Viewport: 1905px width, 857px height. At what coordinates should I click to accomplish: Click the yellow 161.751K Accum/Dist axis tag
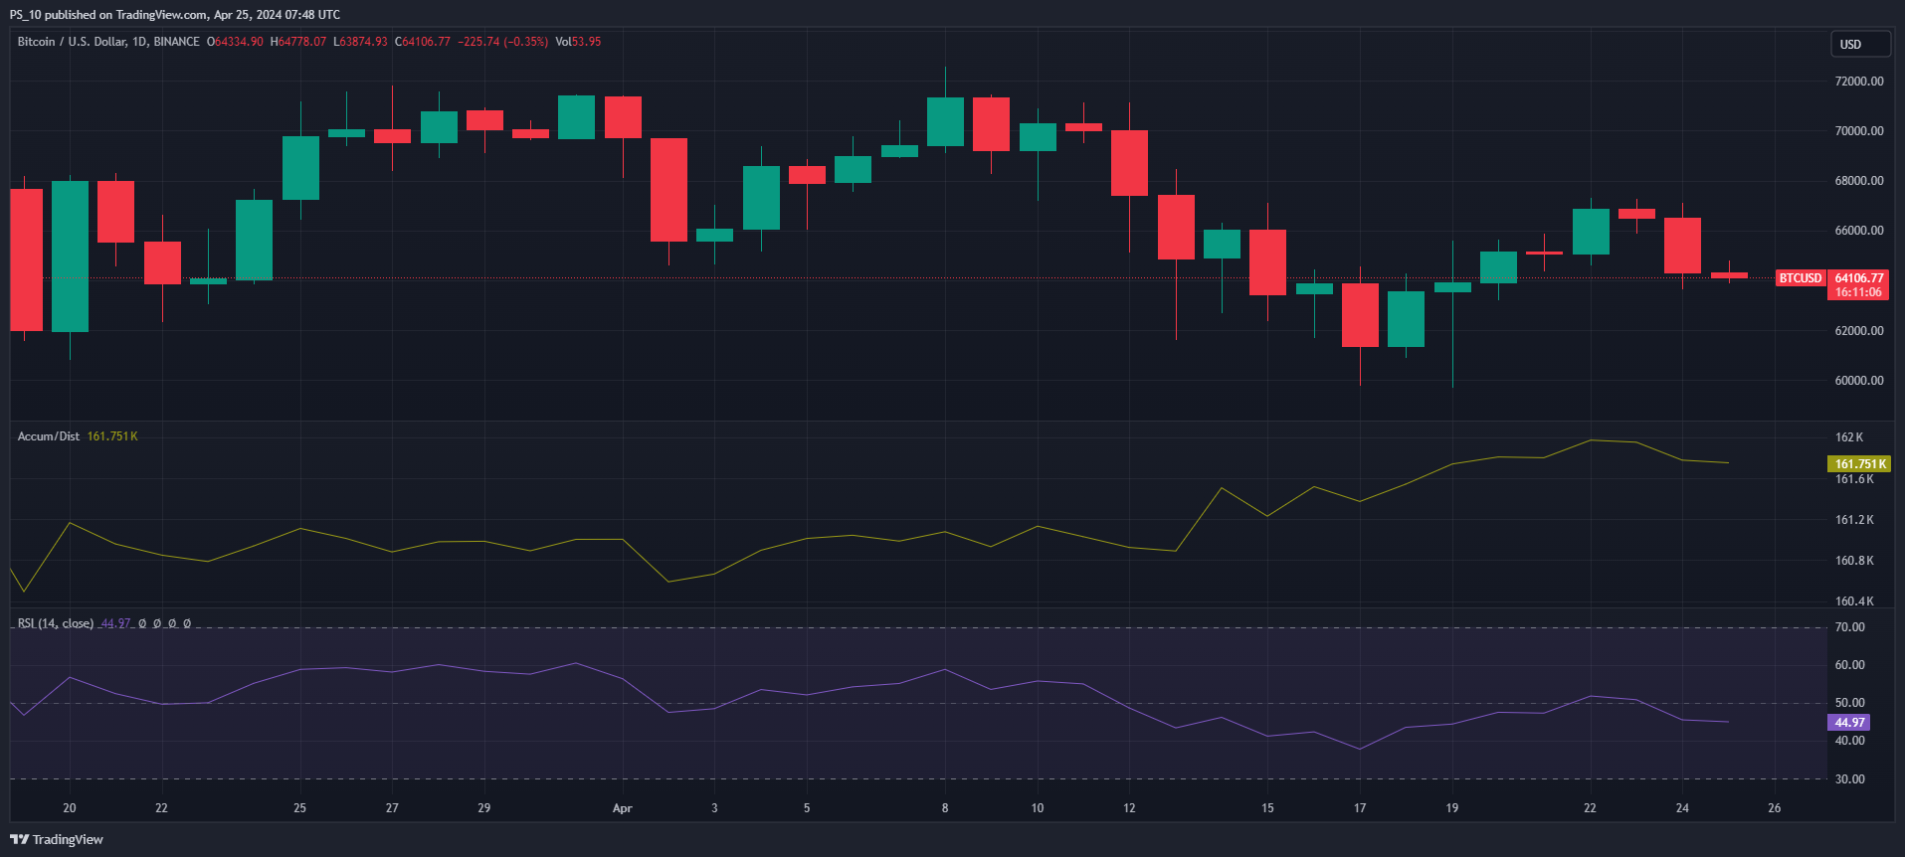(1858, 464)
